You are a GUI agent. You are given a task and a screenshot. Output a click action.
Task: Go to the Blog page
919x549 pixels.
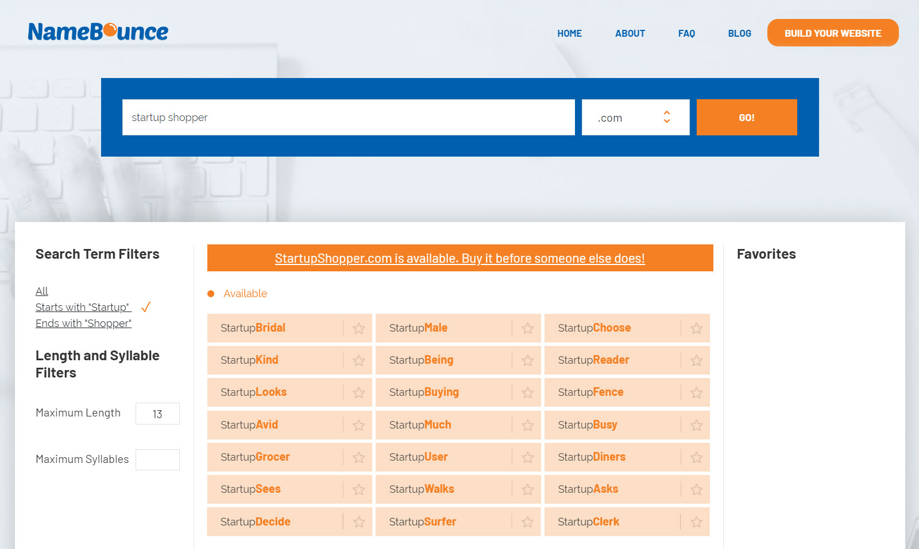tap(739, 33)
